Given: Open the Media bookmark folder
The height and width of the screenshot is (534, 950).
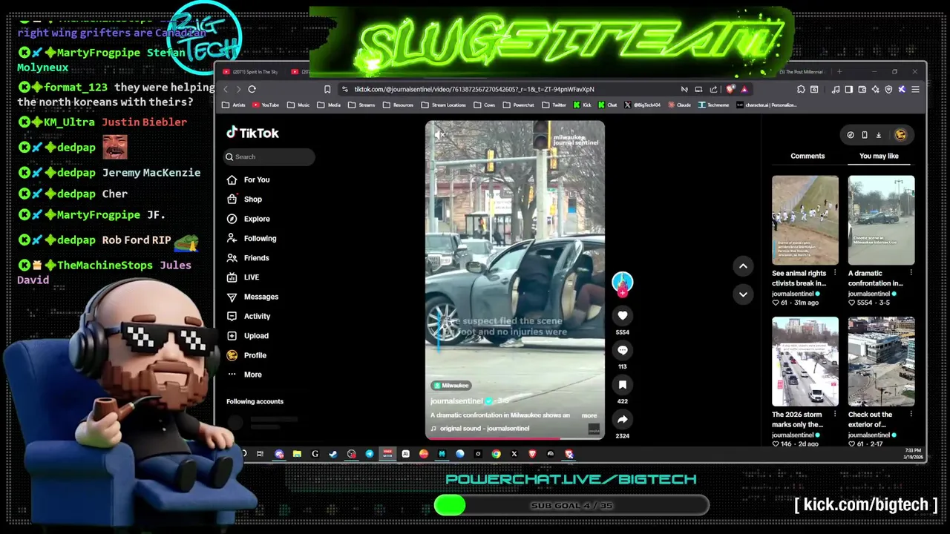Looking at the screenshot, I should (329, 105).
